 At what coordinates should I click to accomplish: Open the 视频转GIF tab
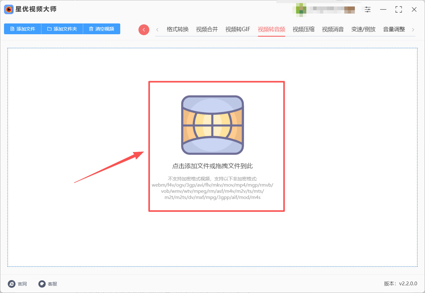pos(238,29)
